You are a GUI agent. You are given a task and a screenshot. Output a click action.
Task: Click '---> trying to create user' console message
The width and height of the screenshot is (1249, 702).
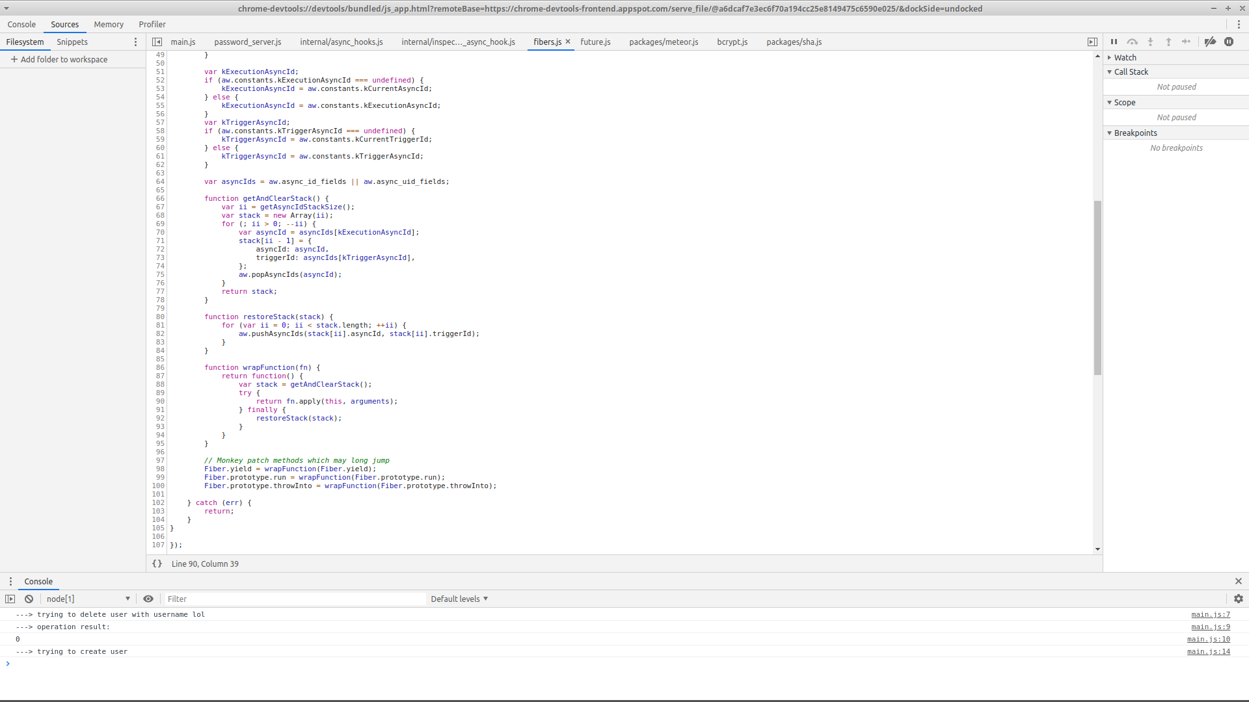[x=72, y=651]
